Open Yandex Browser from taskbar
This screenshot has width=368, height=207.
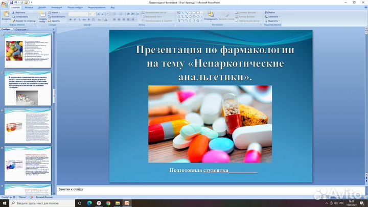coord(99,203)
